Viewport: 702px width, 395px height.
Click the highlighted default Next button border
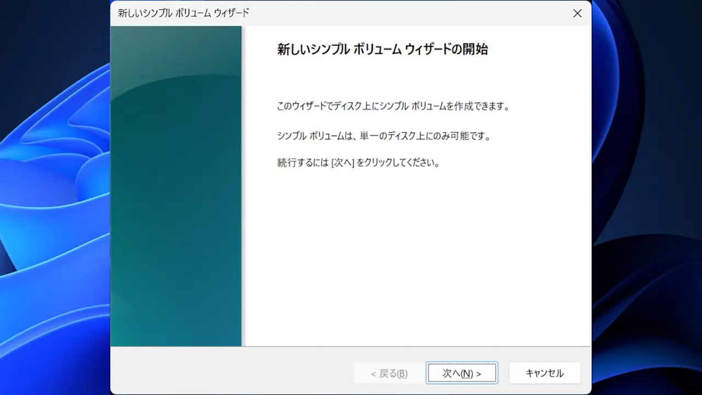click(x=462, y=362)
